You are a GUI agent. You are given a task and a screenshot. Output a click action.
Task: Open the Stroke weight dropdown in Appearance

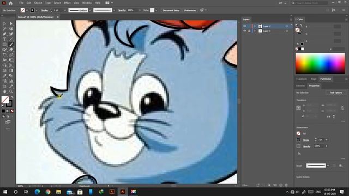[x=327, y=140]
